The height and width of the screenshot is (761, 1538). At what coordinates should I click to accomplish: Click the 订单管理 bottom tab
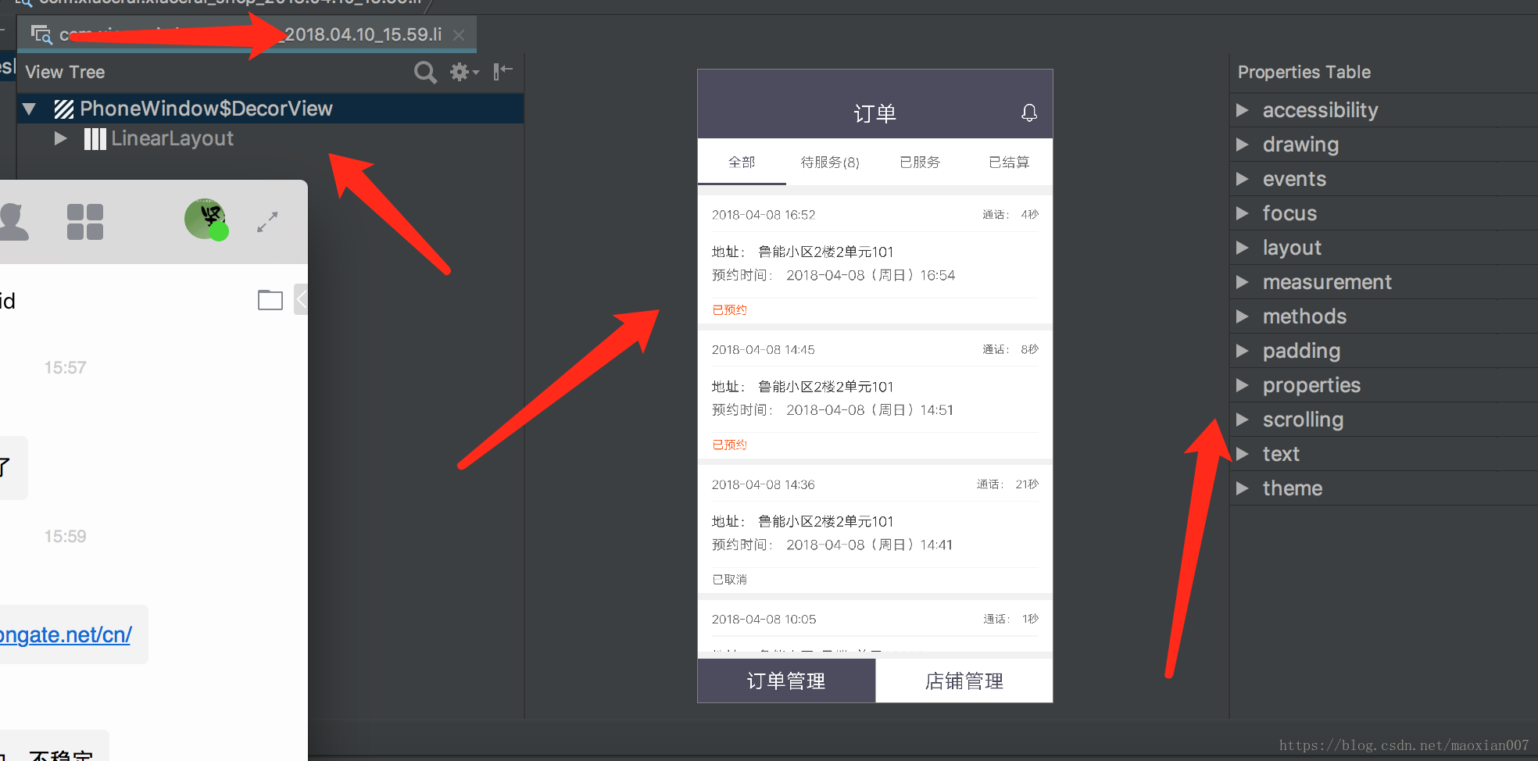[x=786, y=681]
